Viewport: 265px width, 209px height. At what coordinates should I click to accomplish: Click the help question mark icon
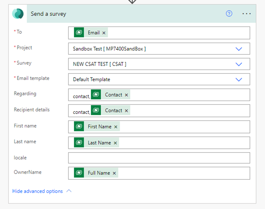[229, 14]
